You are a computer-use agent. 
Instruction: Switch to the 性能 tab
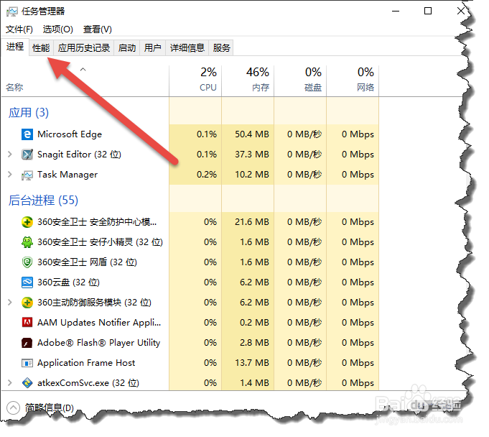(41, 47)
